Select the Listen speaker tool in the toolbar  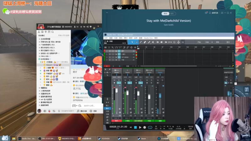tap(162, 42)
